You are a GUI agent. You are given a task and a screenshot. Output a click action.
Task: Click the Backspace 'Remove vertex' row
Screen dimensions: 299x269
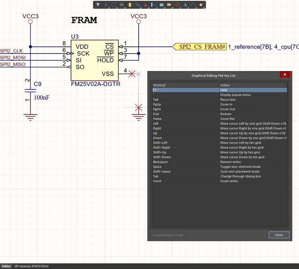pos(220,162)
